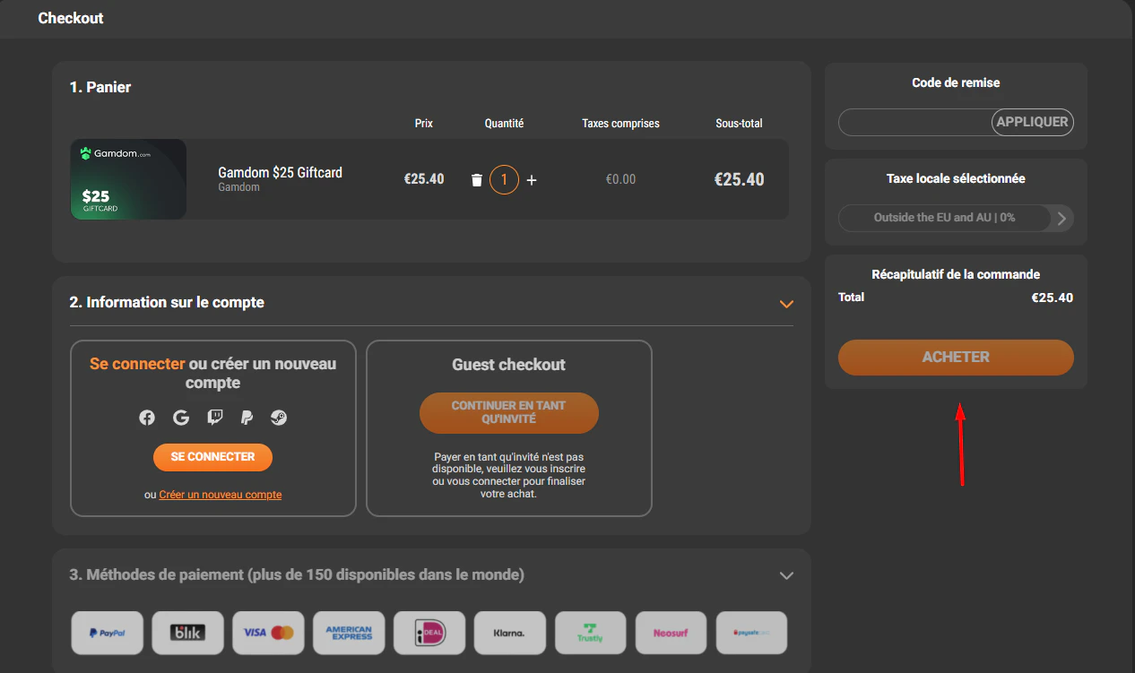This screenshot has width=1135, height=673.
Task: Choose Trustly as payment method
Action: 591,633
